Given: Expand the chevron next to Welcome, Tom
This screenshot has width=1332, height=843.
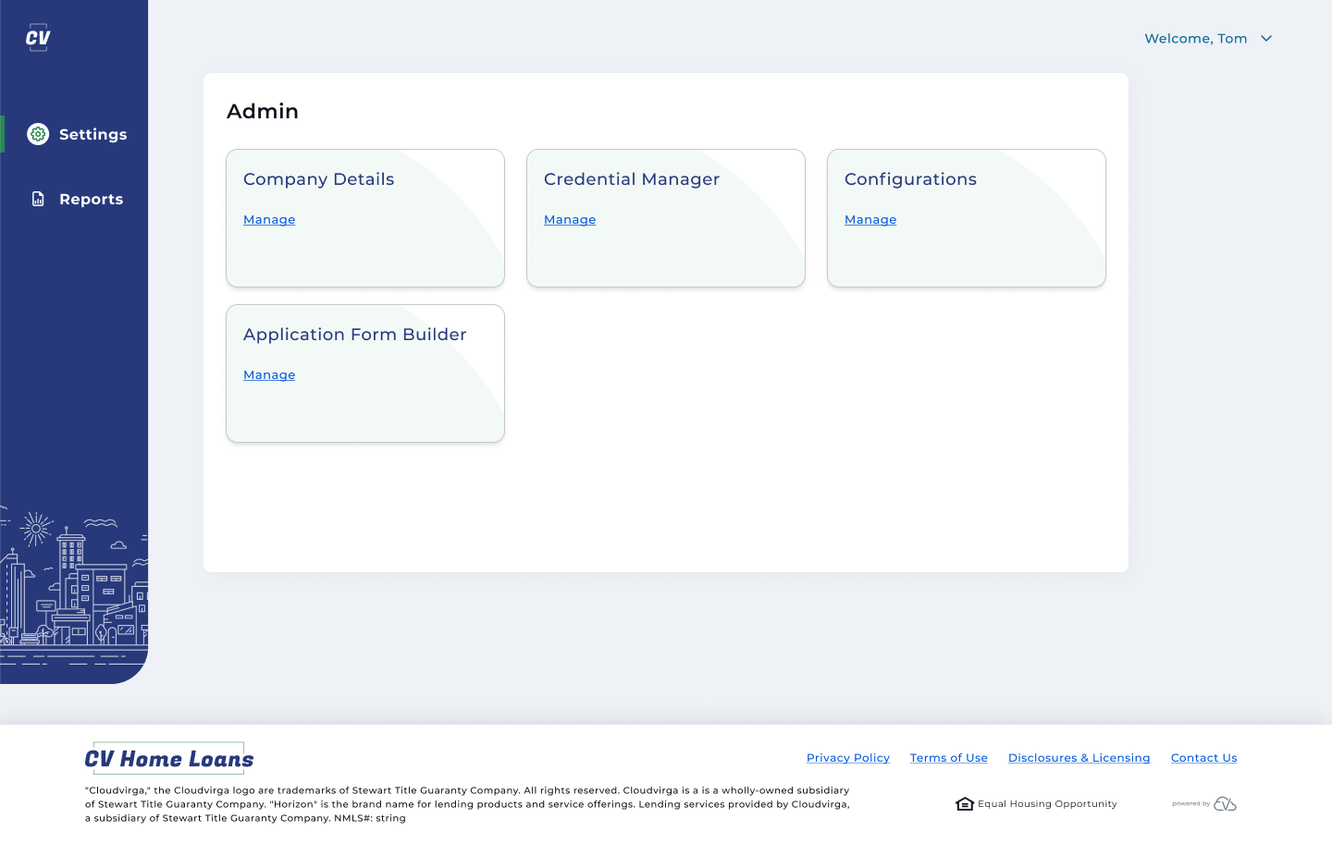Looking at the screenshot, I should click(1266, 39).
